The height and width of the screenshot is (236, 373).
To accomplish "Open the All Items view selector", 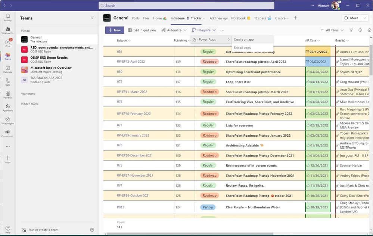I will 332,30.
